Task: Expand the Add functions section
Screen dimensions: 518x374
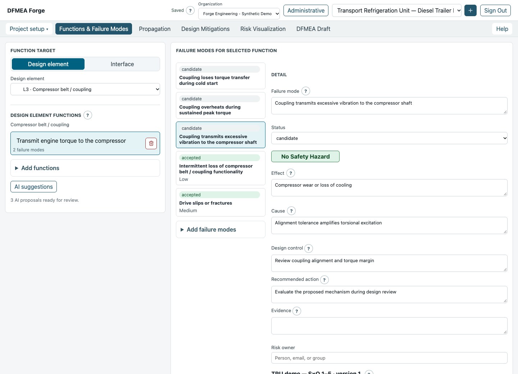Action: click(85, 168)
